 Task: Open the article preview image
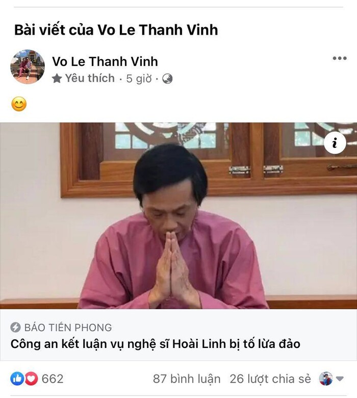click(x=178, y=216)
